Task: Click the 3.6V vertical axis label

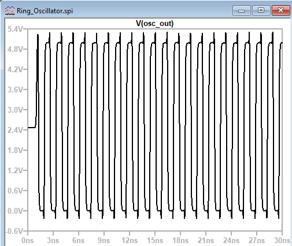Action: pyautogui.click(x=15, y=90)
